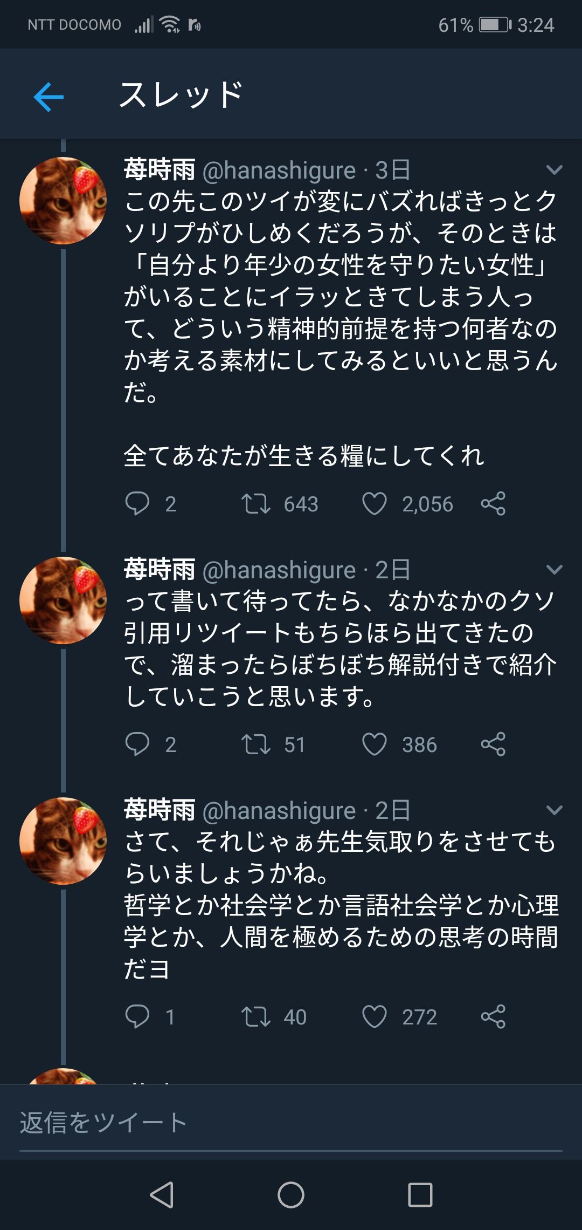Viewport: 582px width, 1230px height.
Task: Tap the blue back arrow
Action: (48, 97)
